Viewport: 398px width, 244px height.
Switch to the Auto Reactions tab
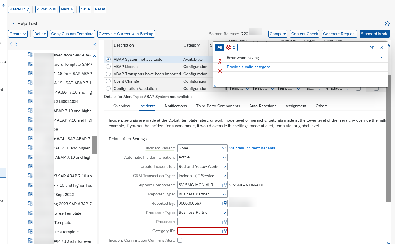[263, 106]
